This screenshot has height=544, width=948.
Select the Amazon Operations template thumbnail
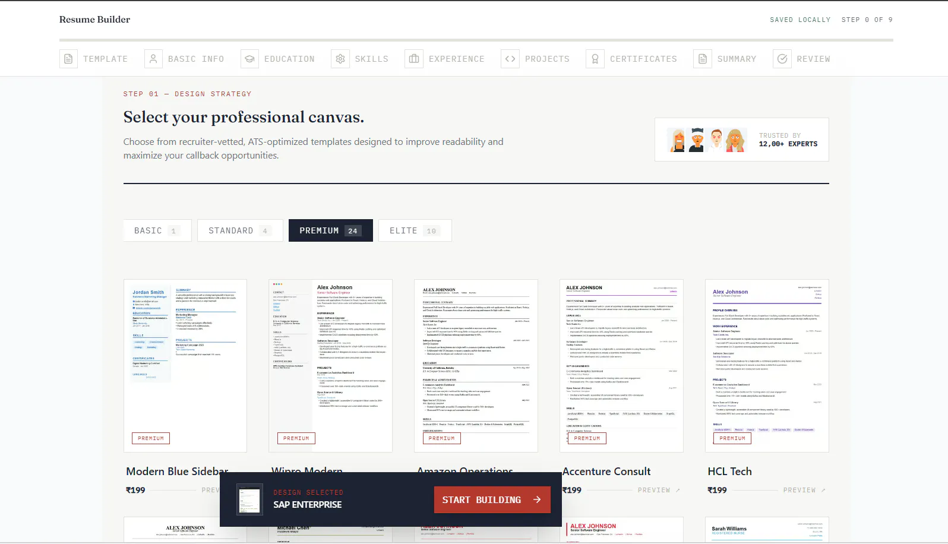476,366
